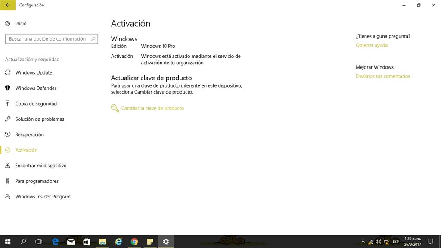Viewport: 441px width, 248px height.
Task: Restore down the Configuración window
Action: 419,5
